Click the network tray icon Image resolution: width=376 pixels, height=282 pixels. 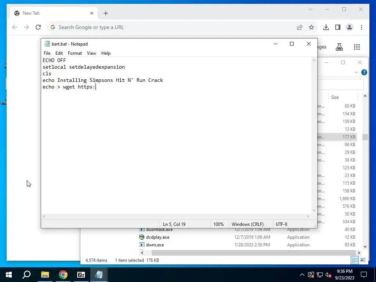tap(320, 275)
